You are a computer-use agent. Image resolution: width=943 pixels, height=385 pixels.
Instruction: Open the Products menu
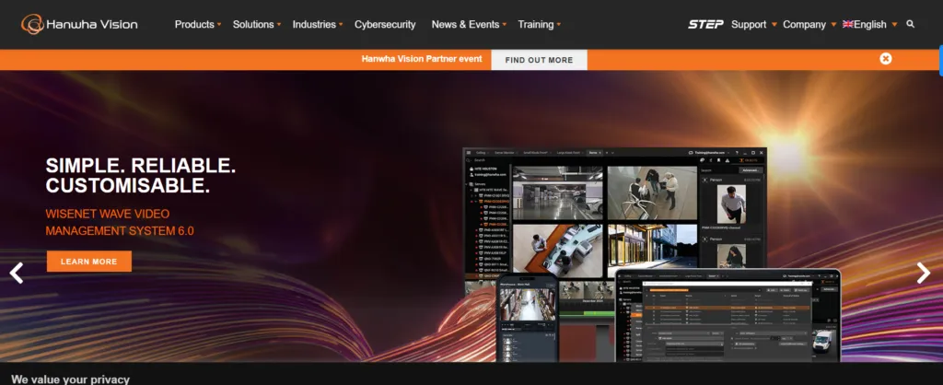tap(198, 25)
